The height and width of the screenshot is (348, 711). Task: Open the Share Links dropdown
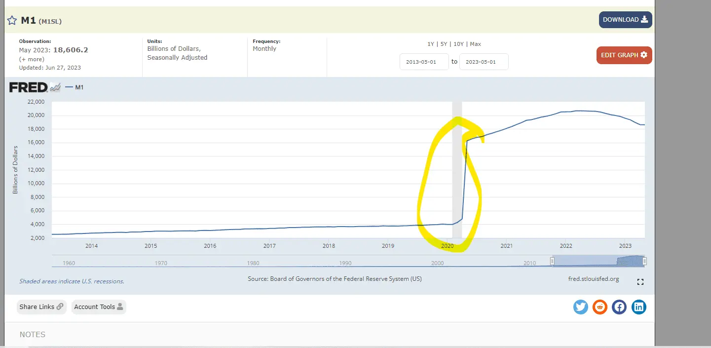tap(41, 307)
